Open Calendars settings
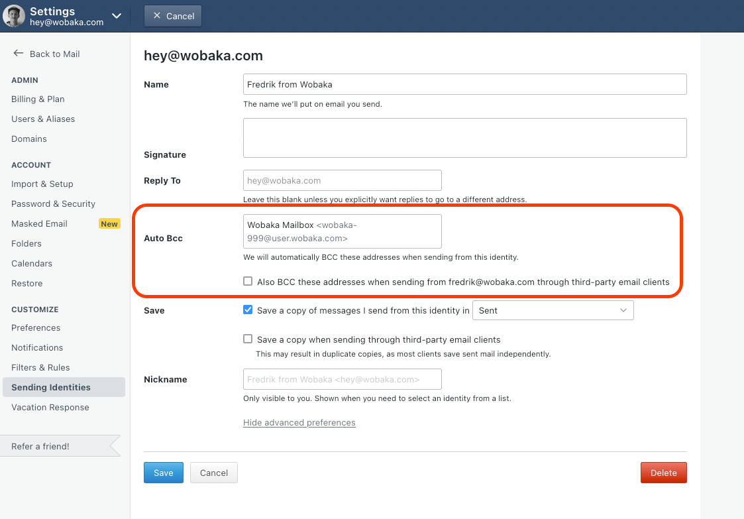Viewport: 744px width, 519px height. (x=32, y=264)
